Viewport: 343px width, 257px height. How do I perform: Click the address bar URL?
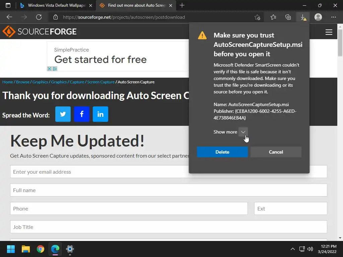124,17
